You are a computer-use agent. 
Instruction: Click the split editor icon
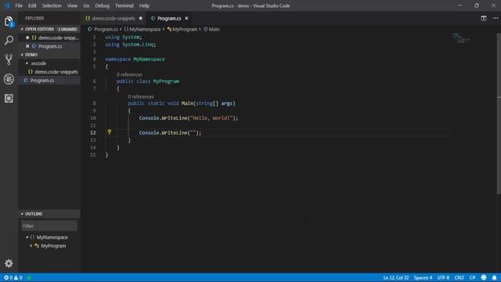484,18
